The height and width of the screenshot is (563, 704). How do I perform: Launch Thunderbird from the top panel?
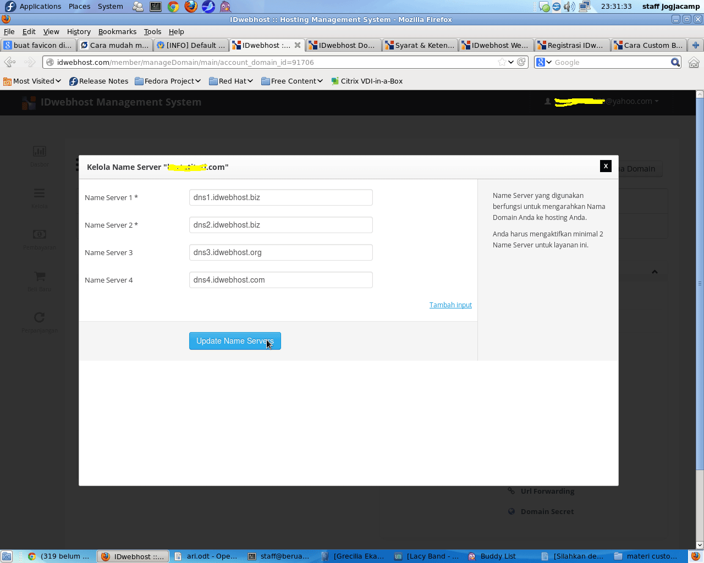pos(208,7)
